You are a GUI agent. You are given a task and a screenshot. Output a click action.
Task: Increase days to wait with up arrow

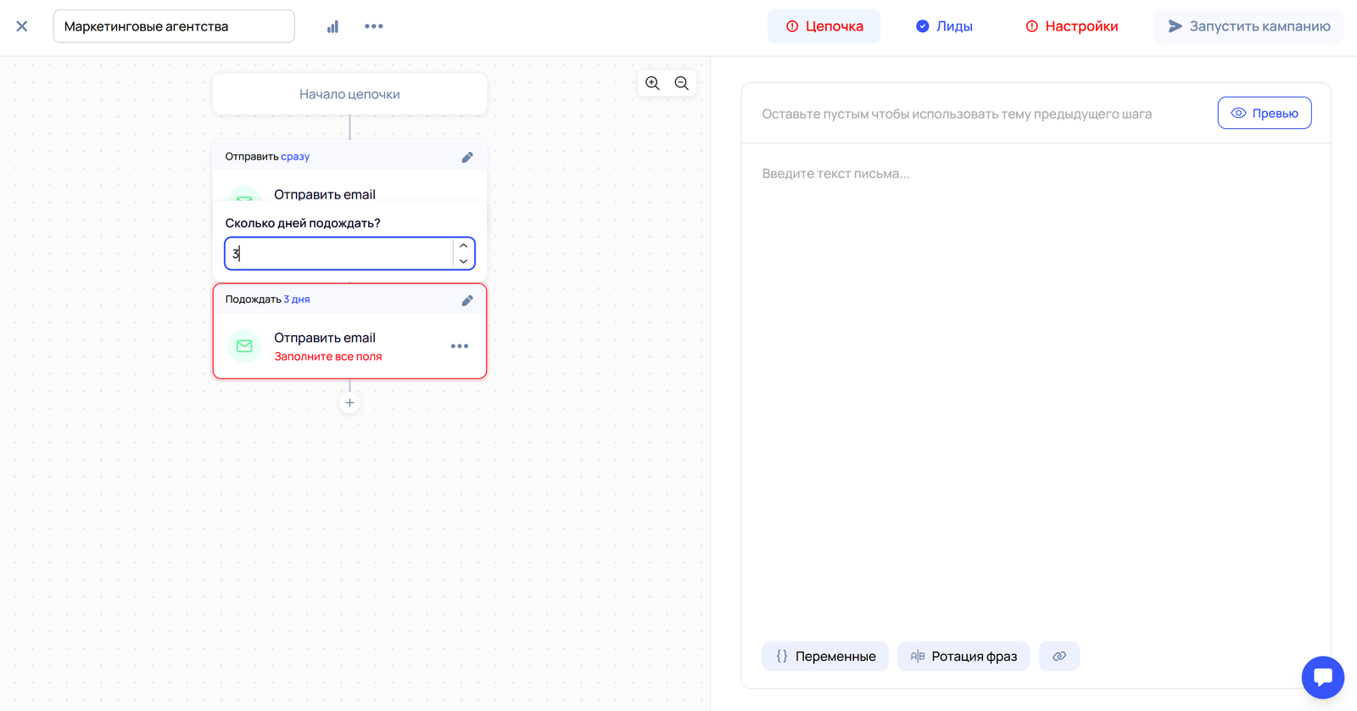pos(464,246)
